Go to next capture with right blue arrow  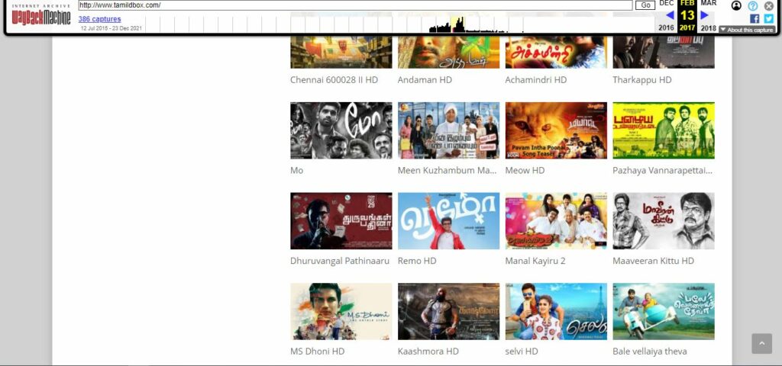click(x=704, y=15)
